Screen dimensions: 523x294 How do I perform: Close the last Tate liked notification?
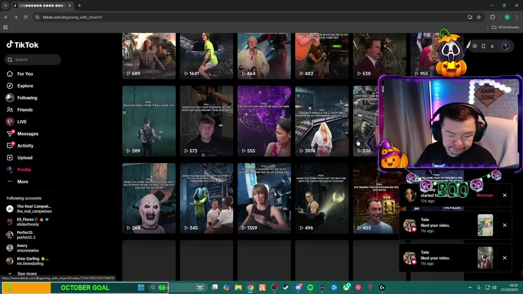505,258
